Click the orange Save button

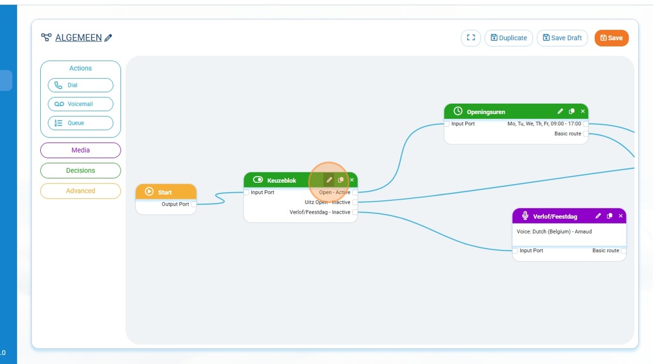point(611,38)
